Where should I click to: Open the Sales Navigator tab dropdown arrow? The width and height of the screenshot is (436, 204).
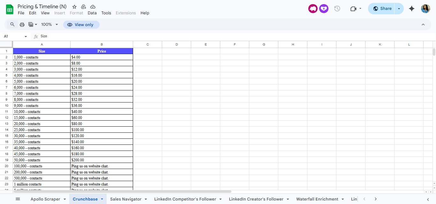[146, 199]
